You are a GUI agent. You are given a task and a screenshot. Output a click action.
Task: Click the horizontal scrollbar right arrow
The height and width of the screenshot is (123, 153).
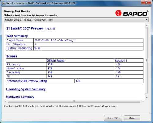point(143,101)
